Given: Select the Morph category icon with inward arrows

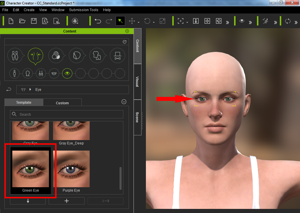Looking at the screenshot, I should tap(35, 55).
